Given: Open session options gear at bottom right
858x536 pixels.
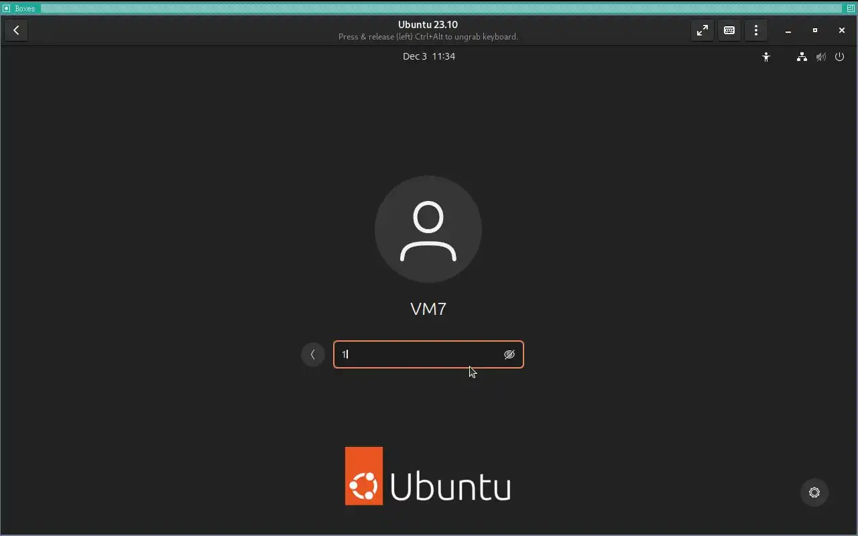Looking at the screenshot, I should (814, 492).
